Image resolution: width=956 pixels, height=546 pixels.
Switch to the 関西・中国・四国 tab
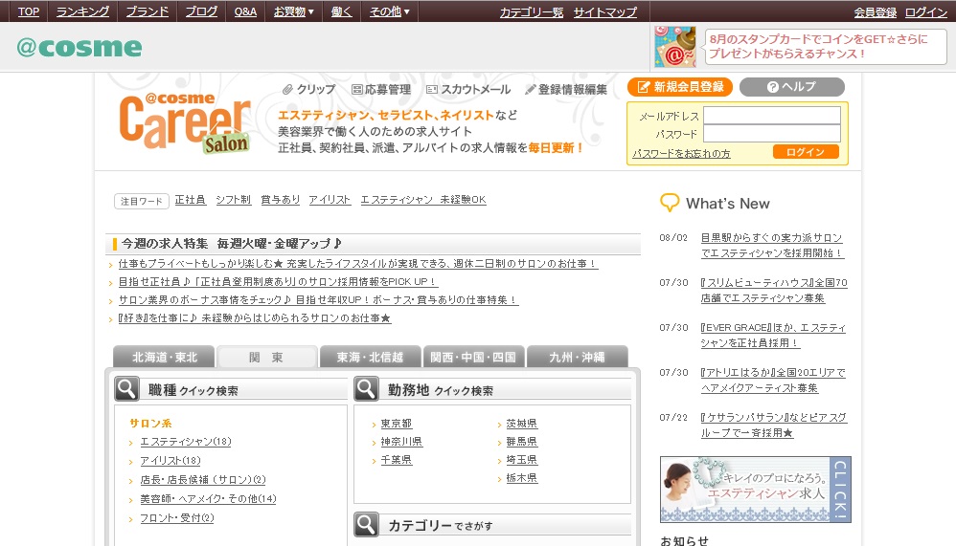tap(474, 358)
